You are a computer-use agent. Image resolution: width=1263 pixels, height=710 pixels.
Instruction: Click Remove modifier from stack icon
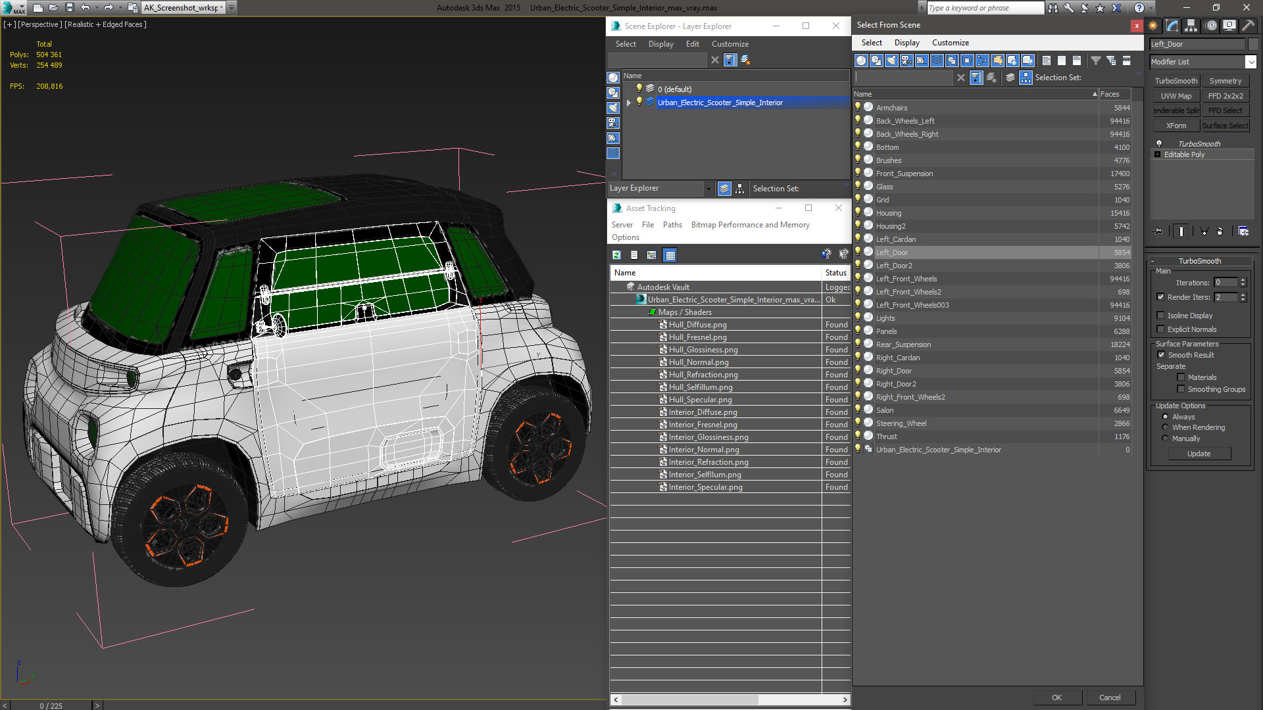(x=1220, y=231)
